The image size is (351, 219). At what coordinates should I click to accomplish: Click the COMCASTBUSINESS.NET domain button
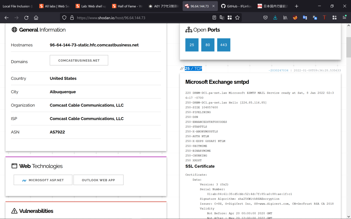point(79,60)
